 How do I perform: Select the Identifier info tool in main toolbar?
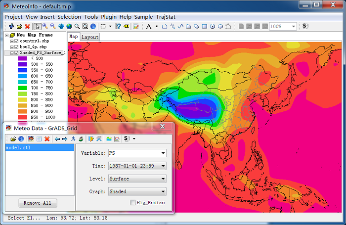[x=93, y=26]
